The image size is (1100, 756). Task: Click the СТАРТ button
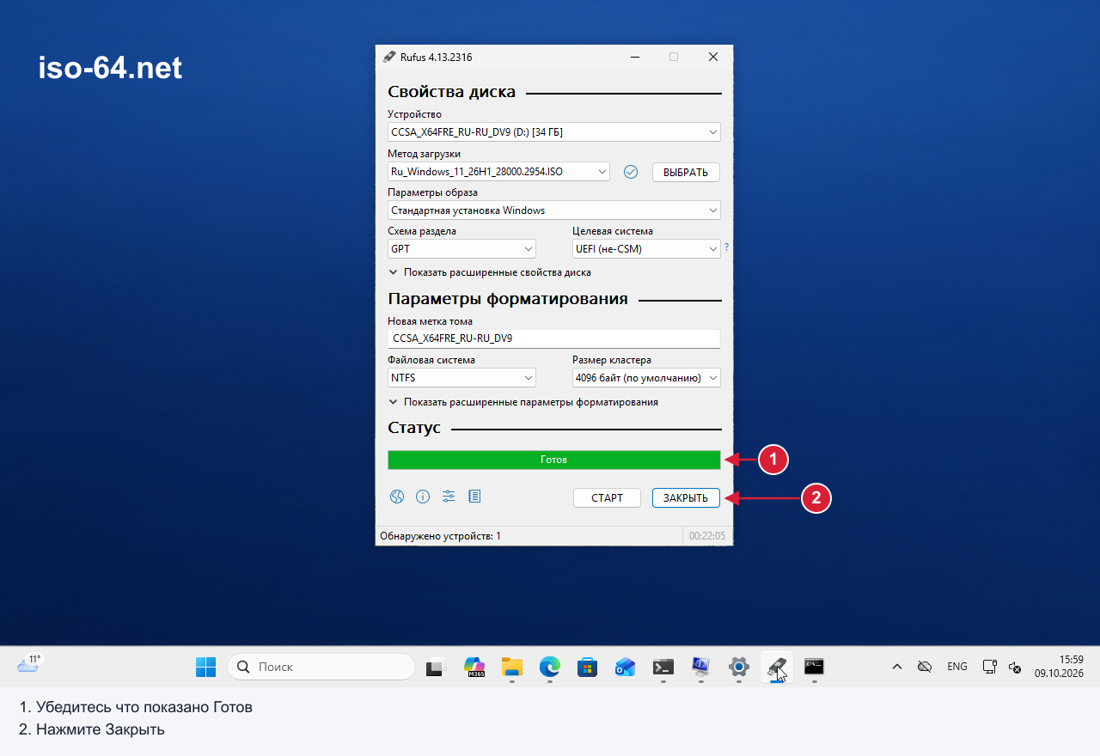click(607, 498)
